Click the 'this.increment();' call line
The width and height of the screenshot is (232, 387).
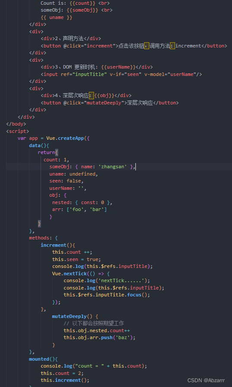(x=65, y=380)
